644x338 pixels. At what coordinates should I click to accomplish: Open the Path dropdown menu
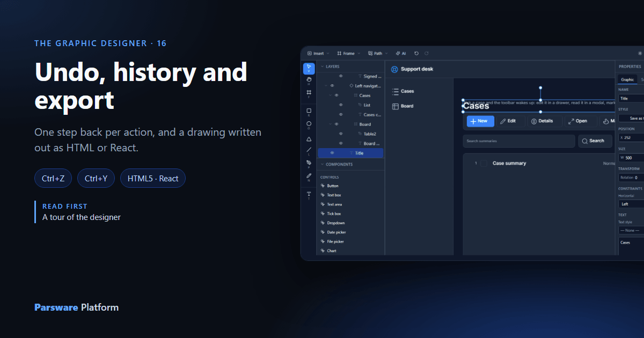coord(378,54)
